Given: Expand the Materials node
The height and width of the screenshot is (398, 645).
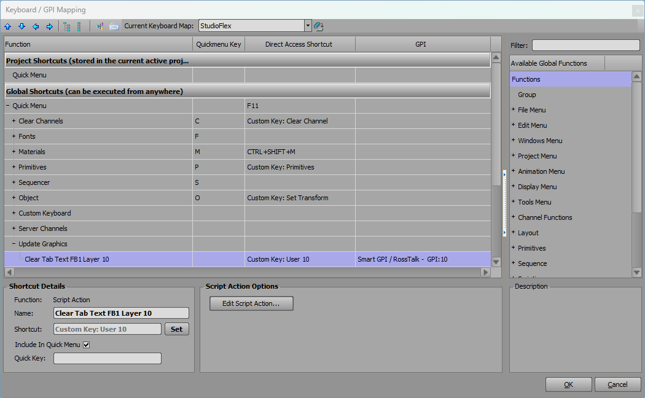Looking at the screenshot, I should click(x=14, y=152).
